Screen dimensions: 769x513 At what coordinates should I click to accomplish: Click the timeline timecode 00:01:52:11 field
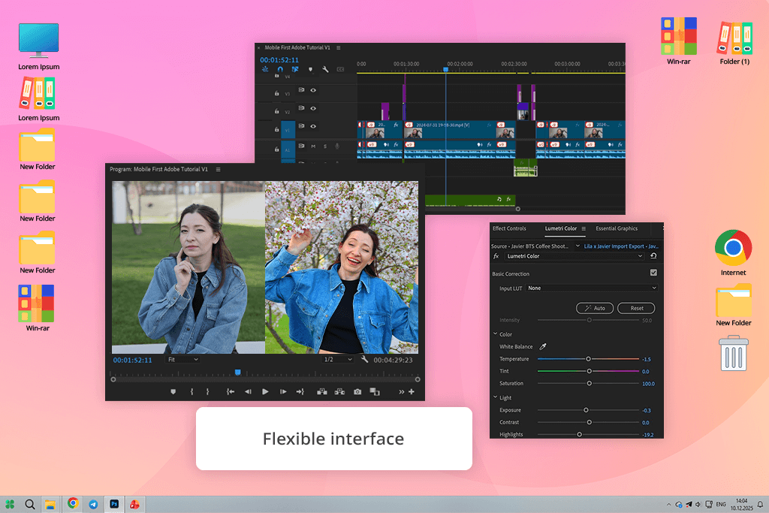pyautogui.click(x=279, y=60)
